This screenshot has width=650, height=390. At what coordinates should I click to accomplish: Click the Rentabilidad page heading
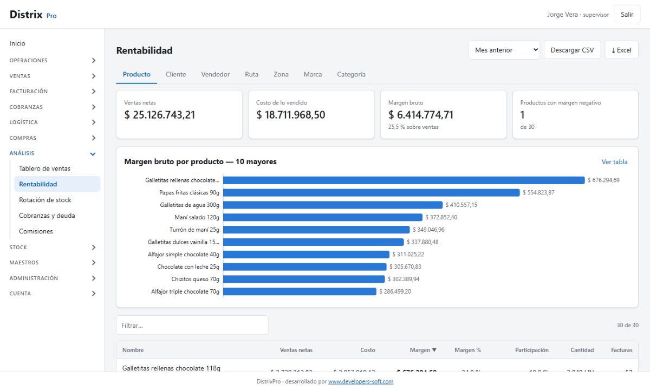[x=144, y=50]
